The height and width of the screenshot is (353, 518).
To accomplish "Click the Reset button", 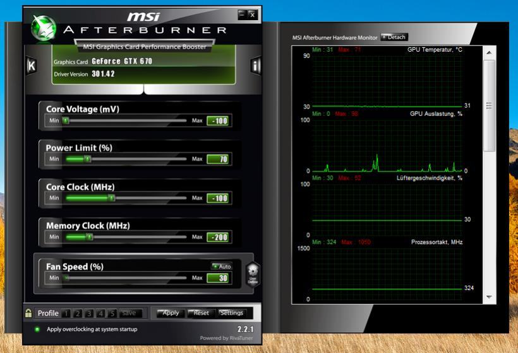I will (201, 313).
